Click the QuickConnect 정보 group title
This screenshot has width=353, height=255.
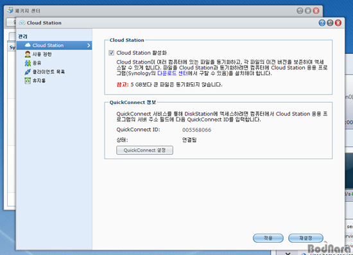pos(133,103)
